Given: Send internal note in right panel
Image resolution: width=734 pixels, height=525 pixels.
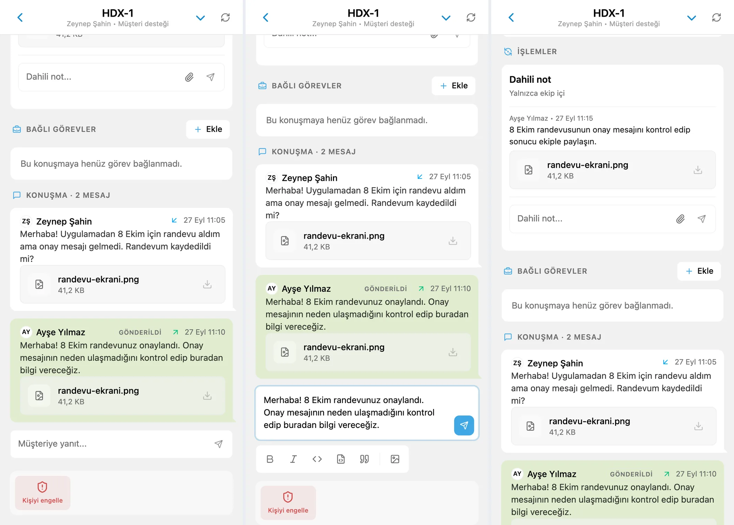Looking at the screenshot, I should tap(702, 219).
